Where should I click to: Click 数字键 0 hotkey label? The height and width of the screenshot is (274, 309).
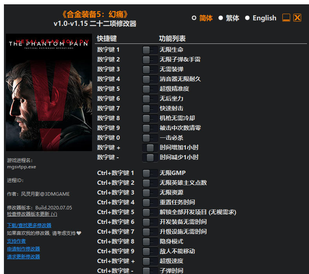point(108,138)
